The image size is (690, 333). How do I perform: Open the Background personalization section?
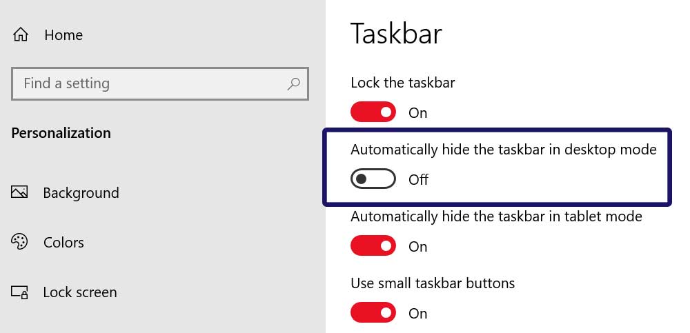coord(81,192)
